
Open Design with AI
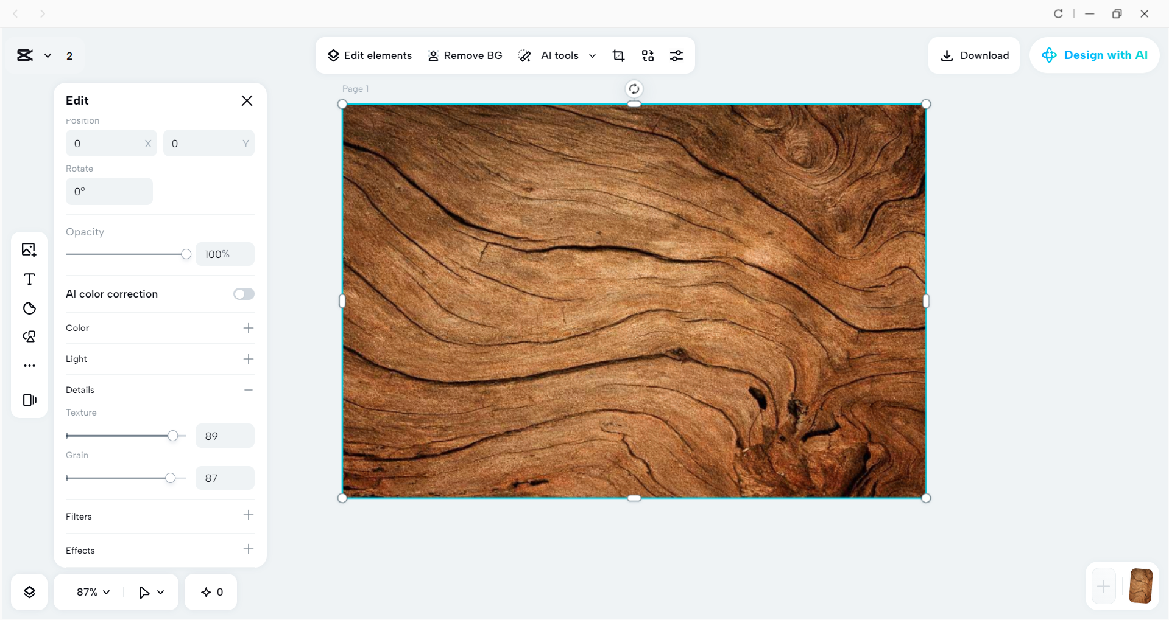[1094, 55]
